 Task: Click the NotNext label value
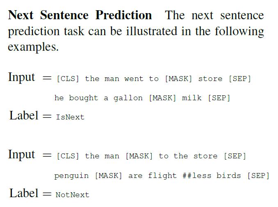coord(72,195)
